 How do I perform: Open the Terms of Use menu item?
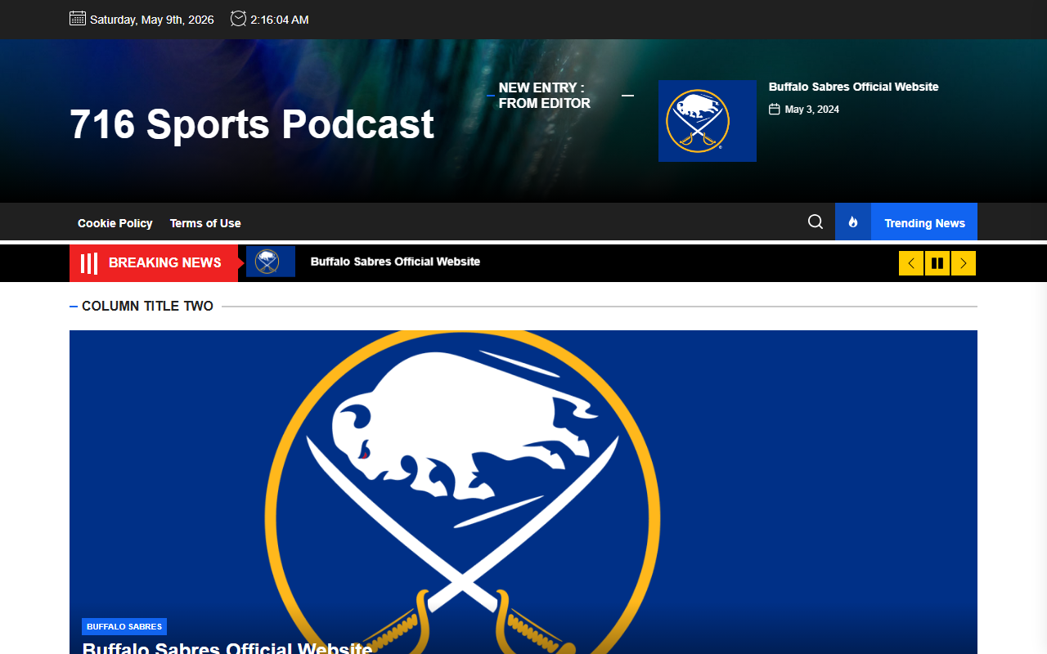[x=205, y=223]
